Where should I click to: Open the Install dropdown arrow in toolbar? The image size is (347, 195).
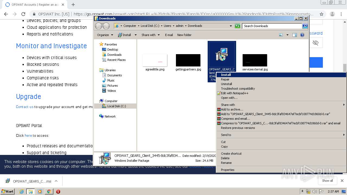click(136, 35)
